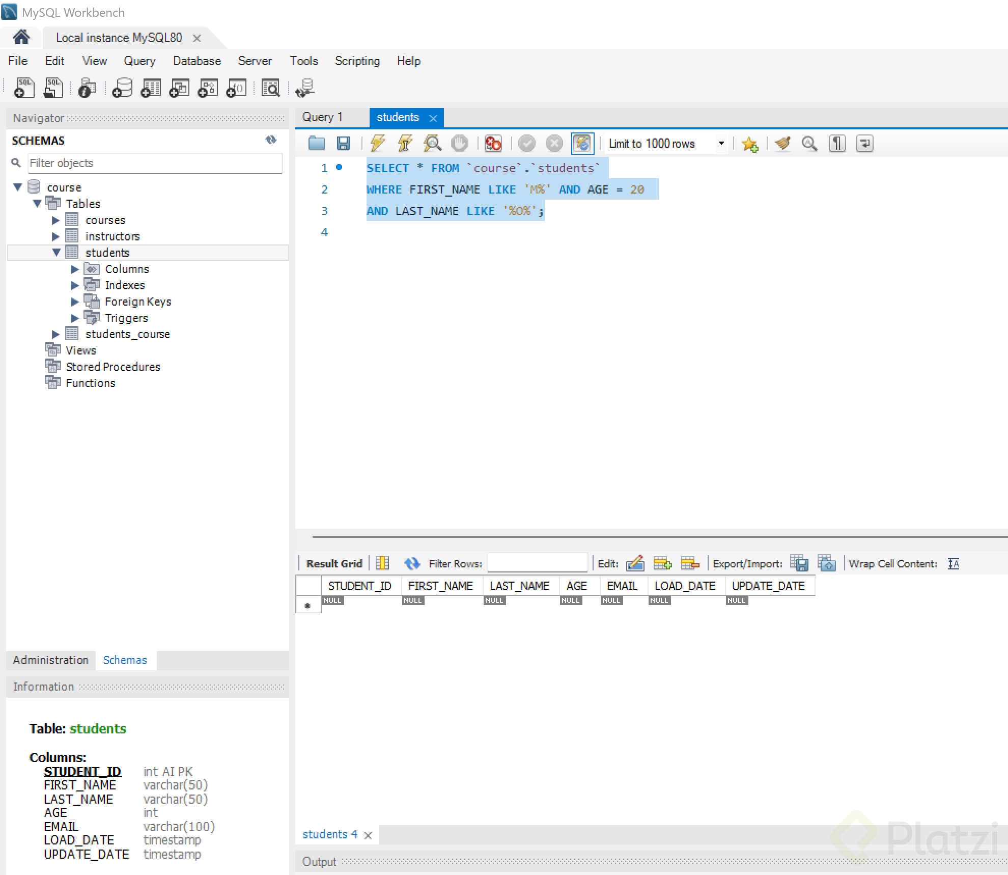Image resolution: width=1008 pixels, height=875 pixels.
Task: Toggle invisible characters display icon
Action: [x=837, y=144]
